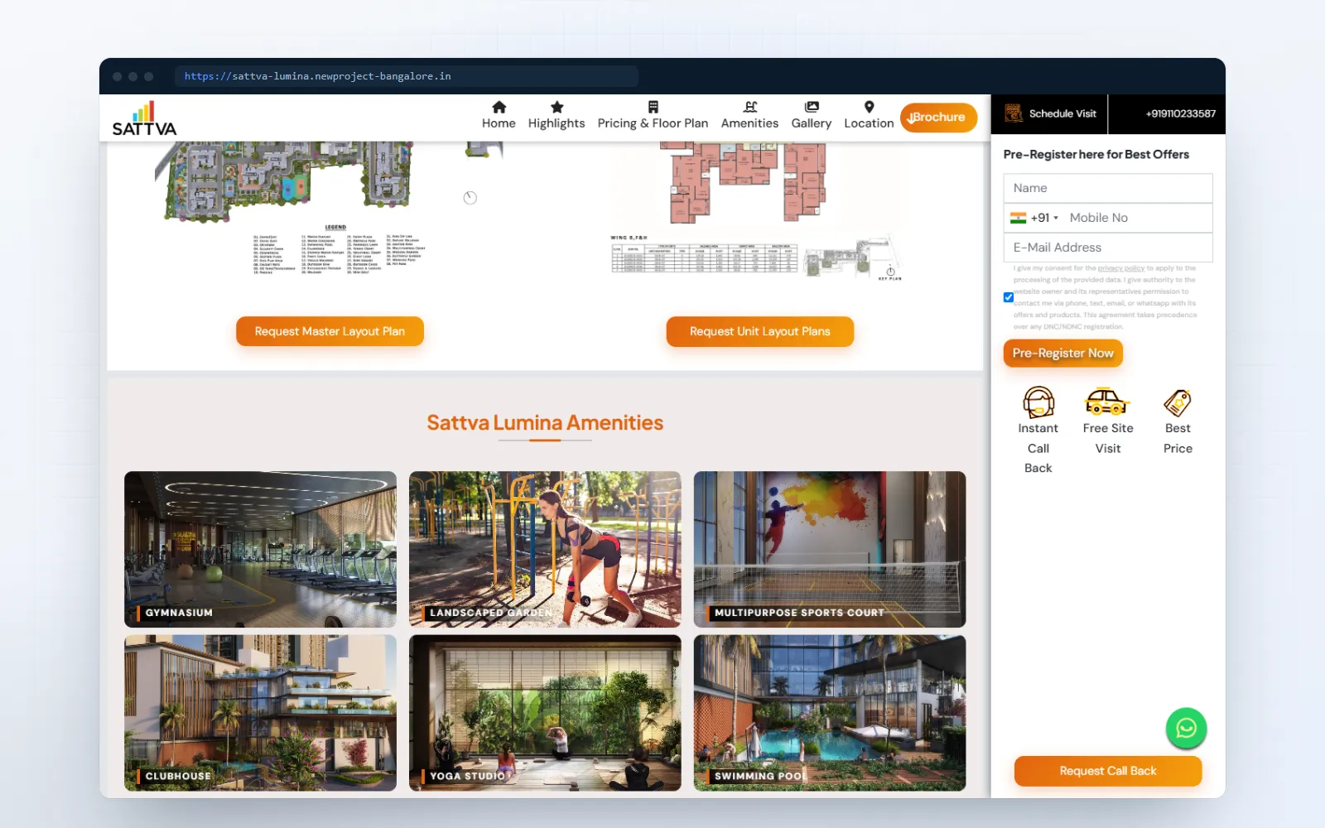This screenshot has width=1325, height=828.
Task: Toggle the privacy consent checkbox
Action: click(x=1008, y=297)
